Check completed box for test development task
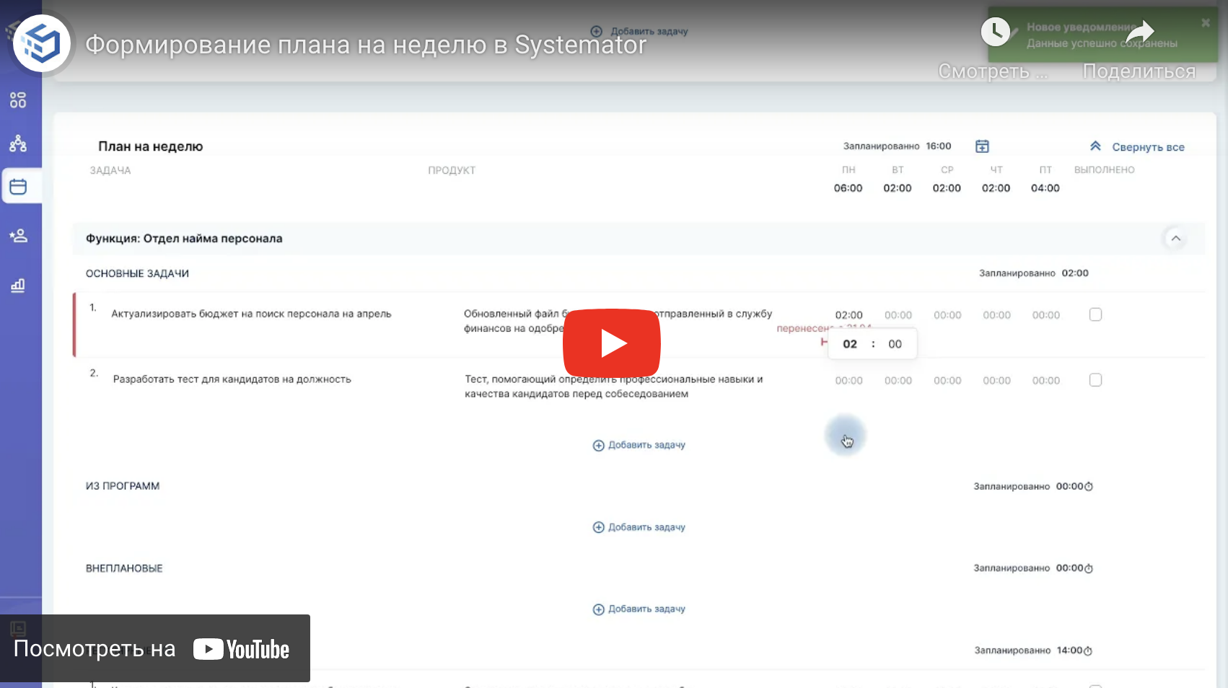 (x=1095, y=380)
